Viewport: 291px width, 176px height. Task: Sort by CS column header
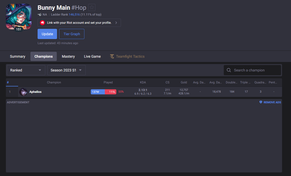[167, 82]
